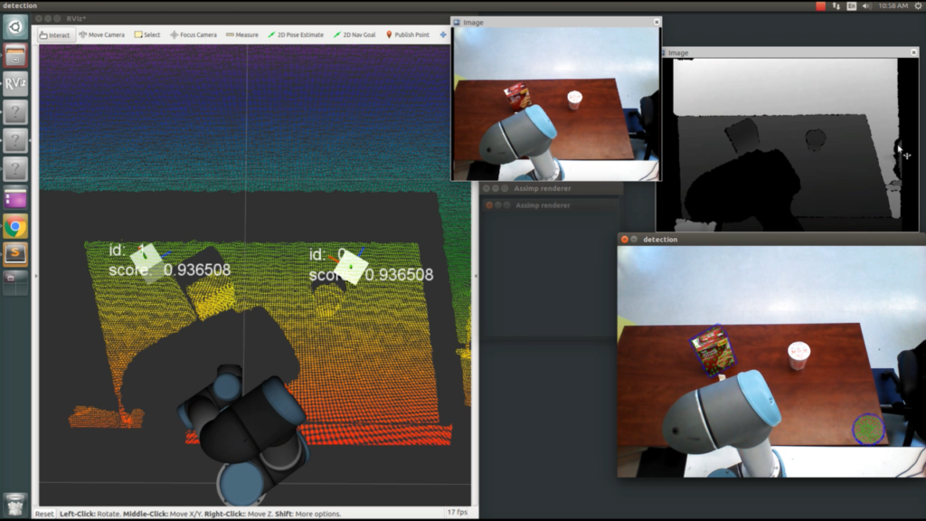Image resolution: width=926 pixels, height=521 pixels.
Task: Expand the minimized Assimp renderer window
Action: pyautogui.click(x=543, y=189)
